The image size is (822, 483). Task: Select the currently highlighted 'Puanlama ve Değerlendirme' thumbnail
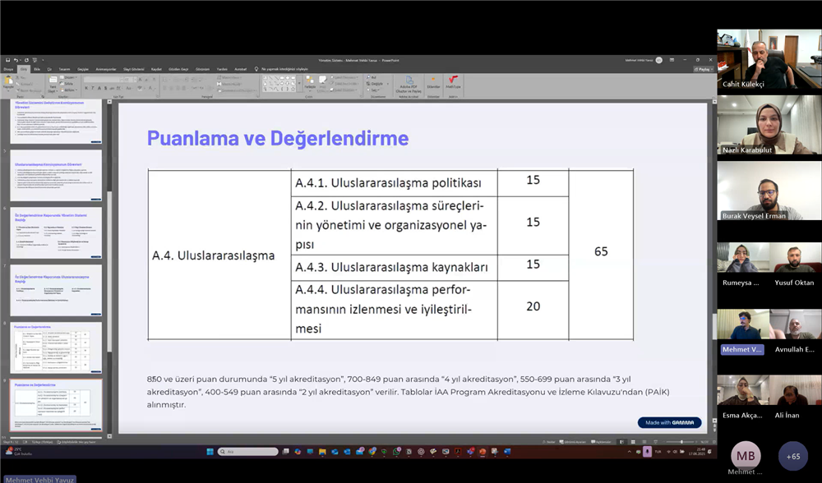pos(56,406)
